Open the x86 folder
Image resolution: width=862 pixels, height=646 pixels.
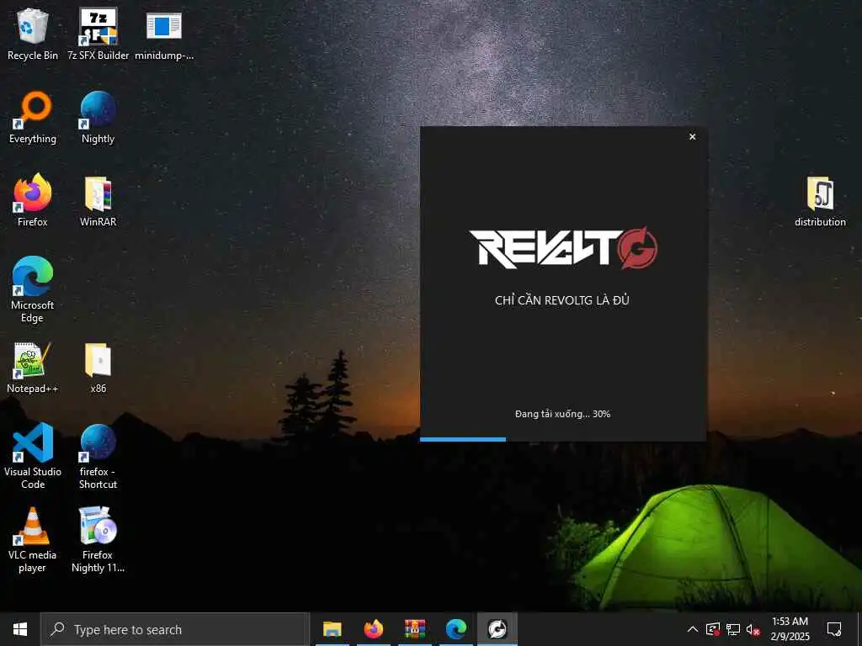98,368
